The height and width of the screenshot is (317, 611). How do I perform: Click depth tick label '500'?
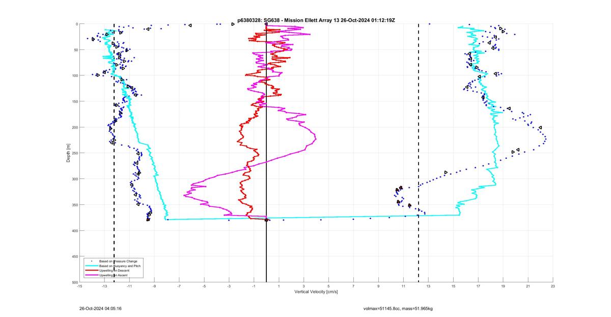[x=74, y=282]
